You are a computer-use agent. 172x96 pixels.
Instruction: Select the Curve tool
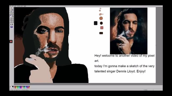(13, 18)
